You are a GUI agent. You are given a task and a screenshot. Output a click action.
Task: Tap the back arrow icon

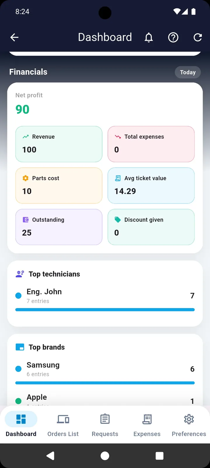pyautogui.click(x=14, y=37)
